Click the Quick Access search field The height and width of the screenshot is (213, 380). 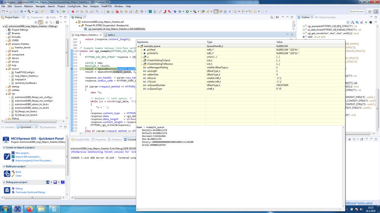(x=356, y=12)
